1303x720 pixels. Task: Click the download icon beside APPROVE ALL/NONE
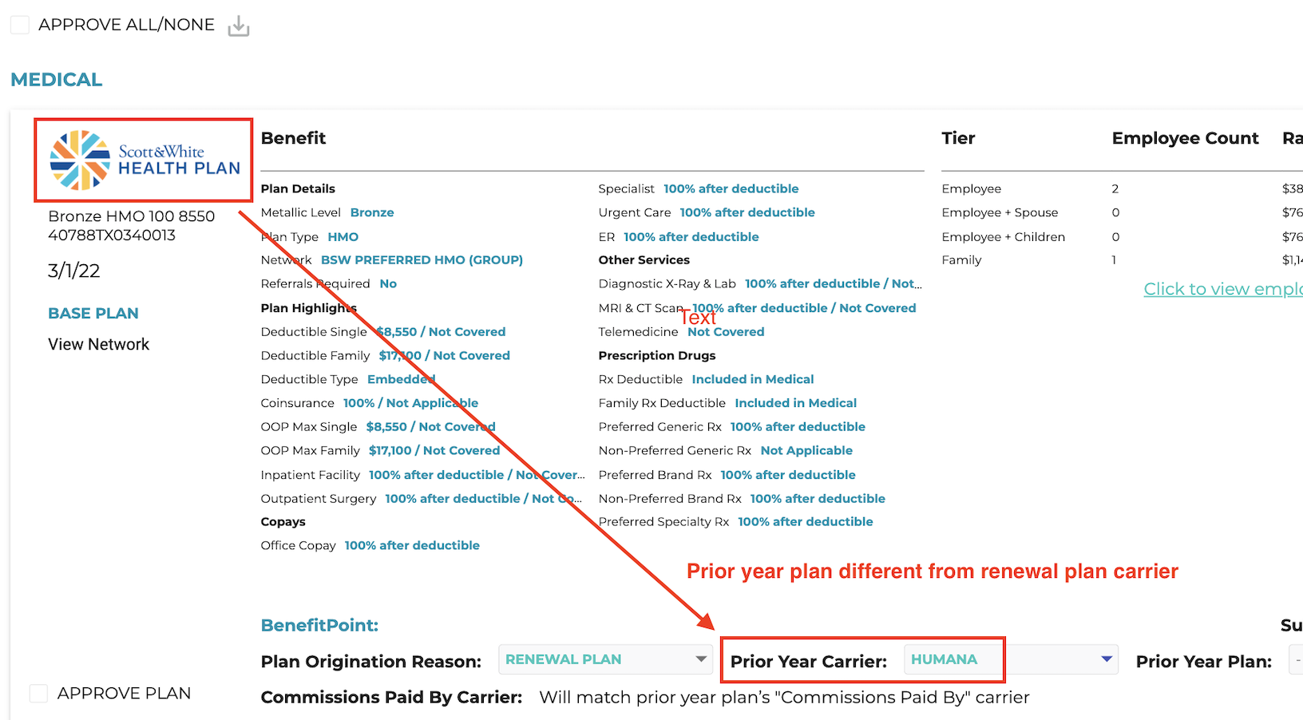coord(238,25)
